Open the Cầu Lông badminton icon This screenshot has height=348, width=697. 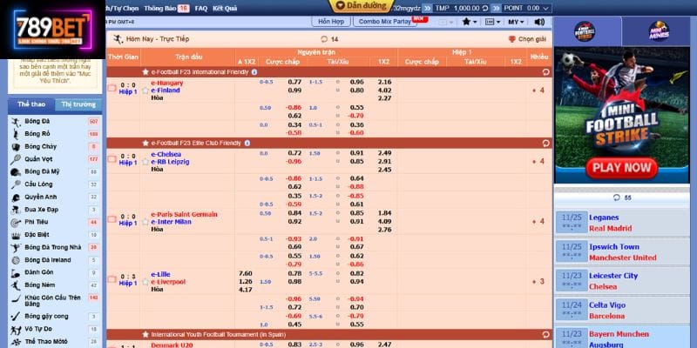pos(16,184)
